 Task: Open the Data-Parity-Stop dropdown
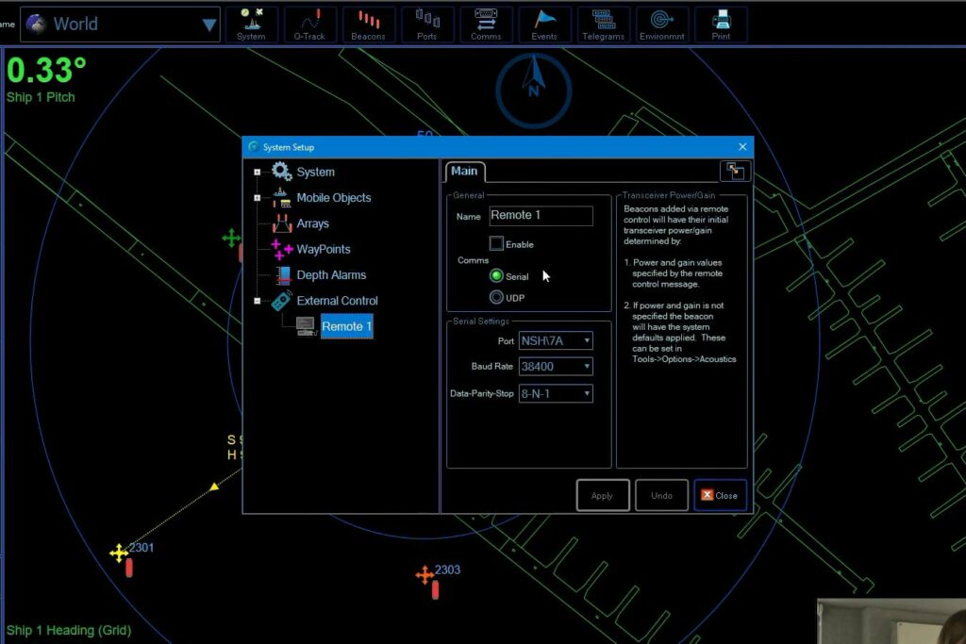pyautogui.click(x=556, y=393)
